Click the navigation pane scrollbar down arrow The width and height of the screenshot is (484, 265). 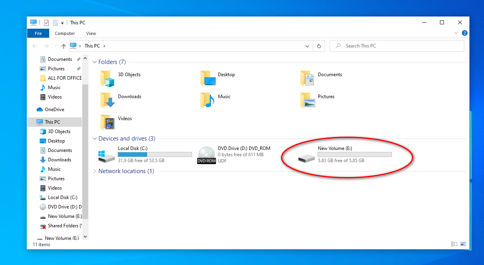point(85,237)
